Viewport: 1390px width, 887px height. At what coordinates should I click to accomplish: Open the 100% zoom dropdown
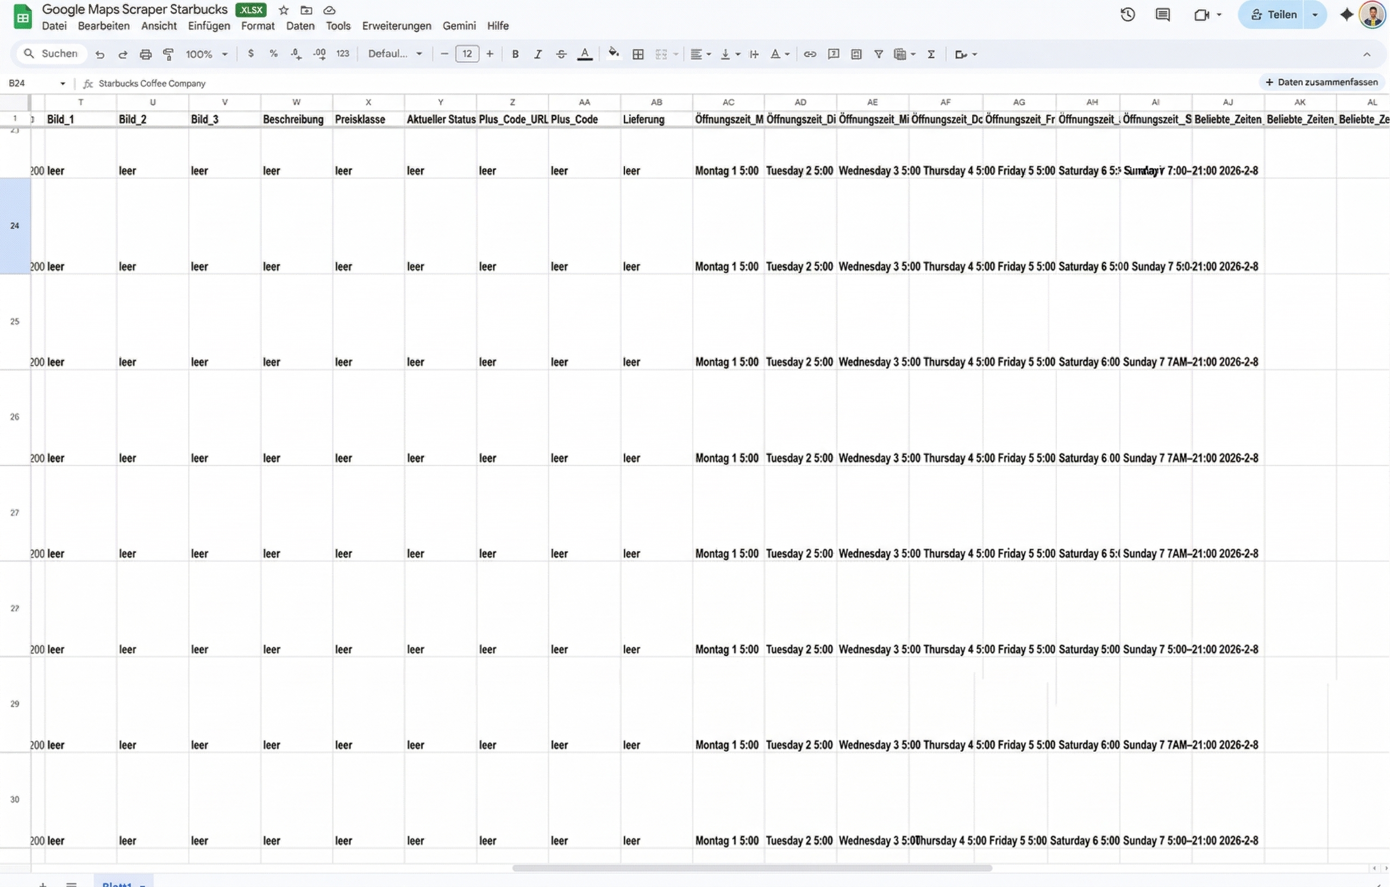[206, 54]
